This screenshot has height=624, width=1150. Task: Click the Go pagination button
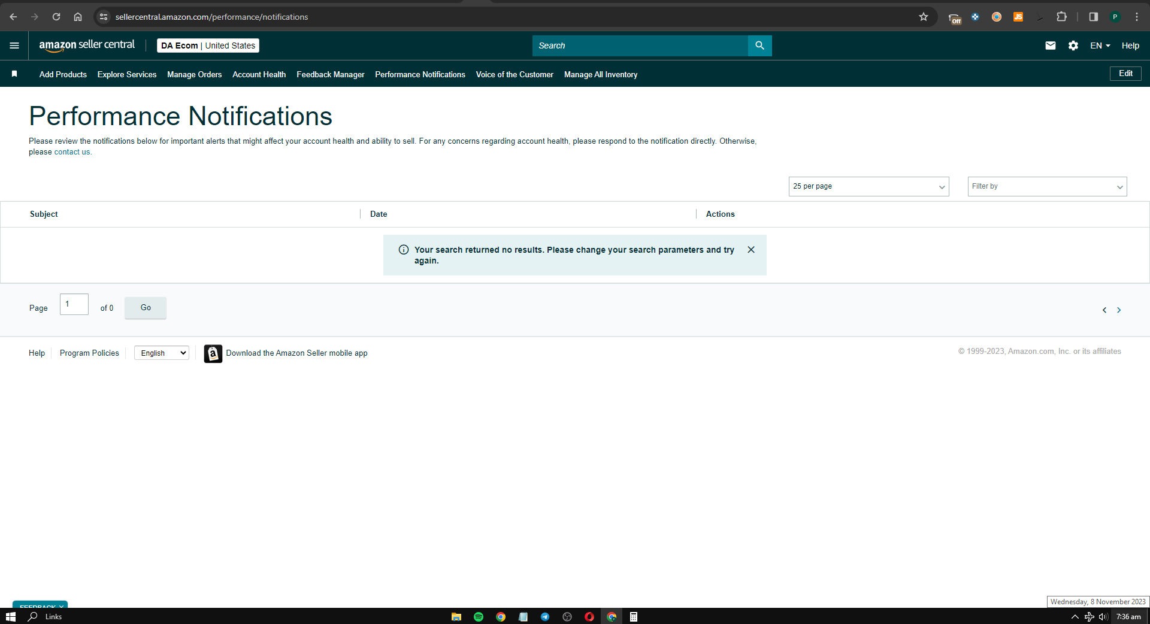pyautogui.click(x=146, y=308)
